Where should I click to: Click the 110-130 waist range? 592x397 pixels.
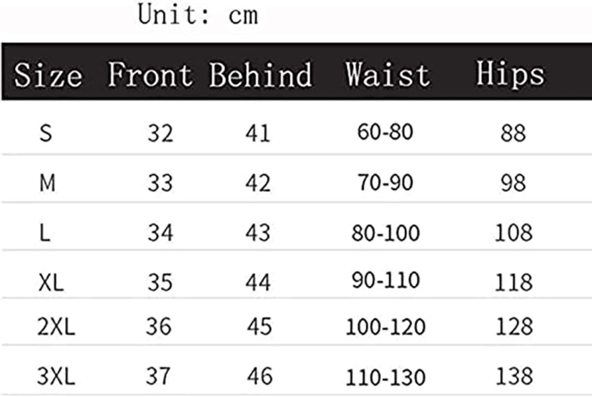(385, 378)
